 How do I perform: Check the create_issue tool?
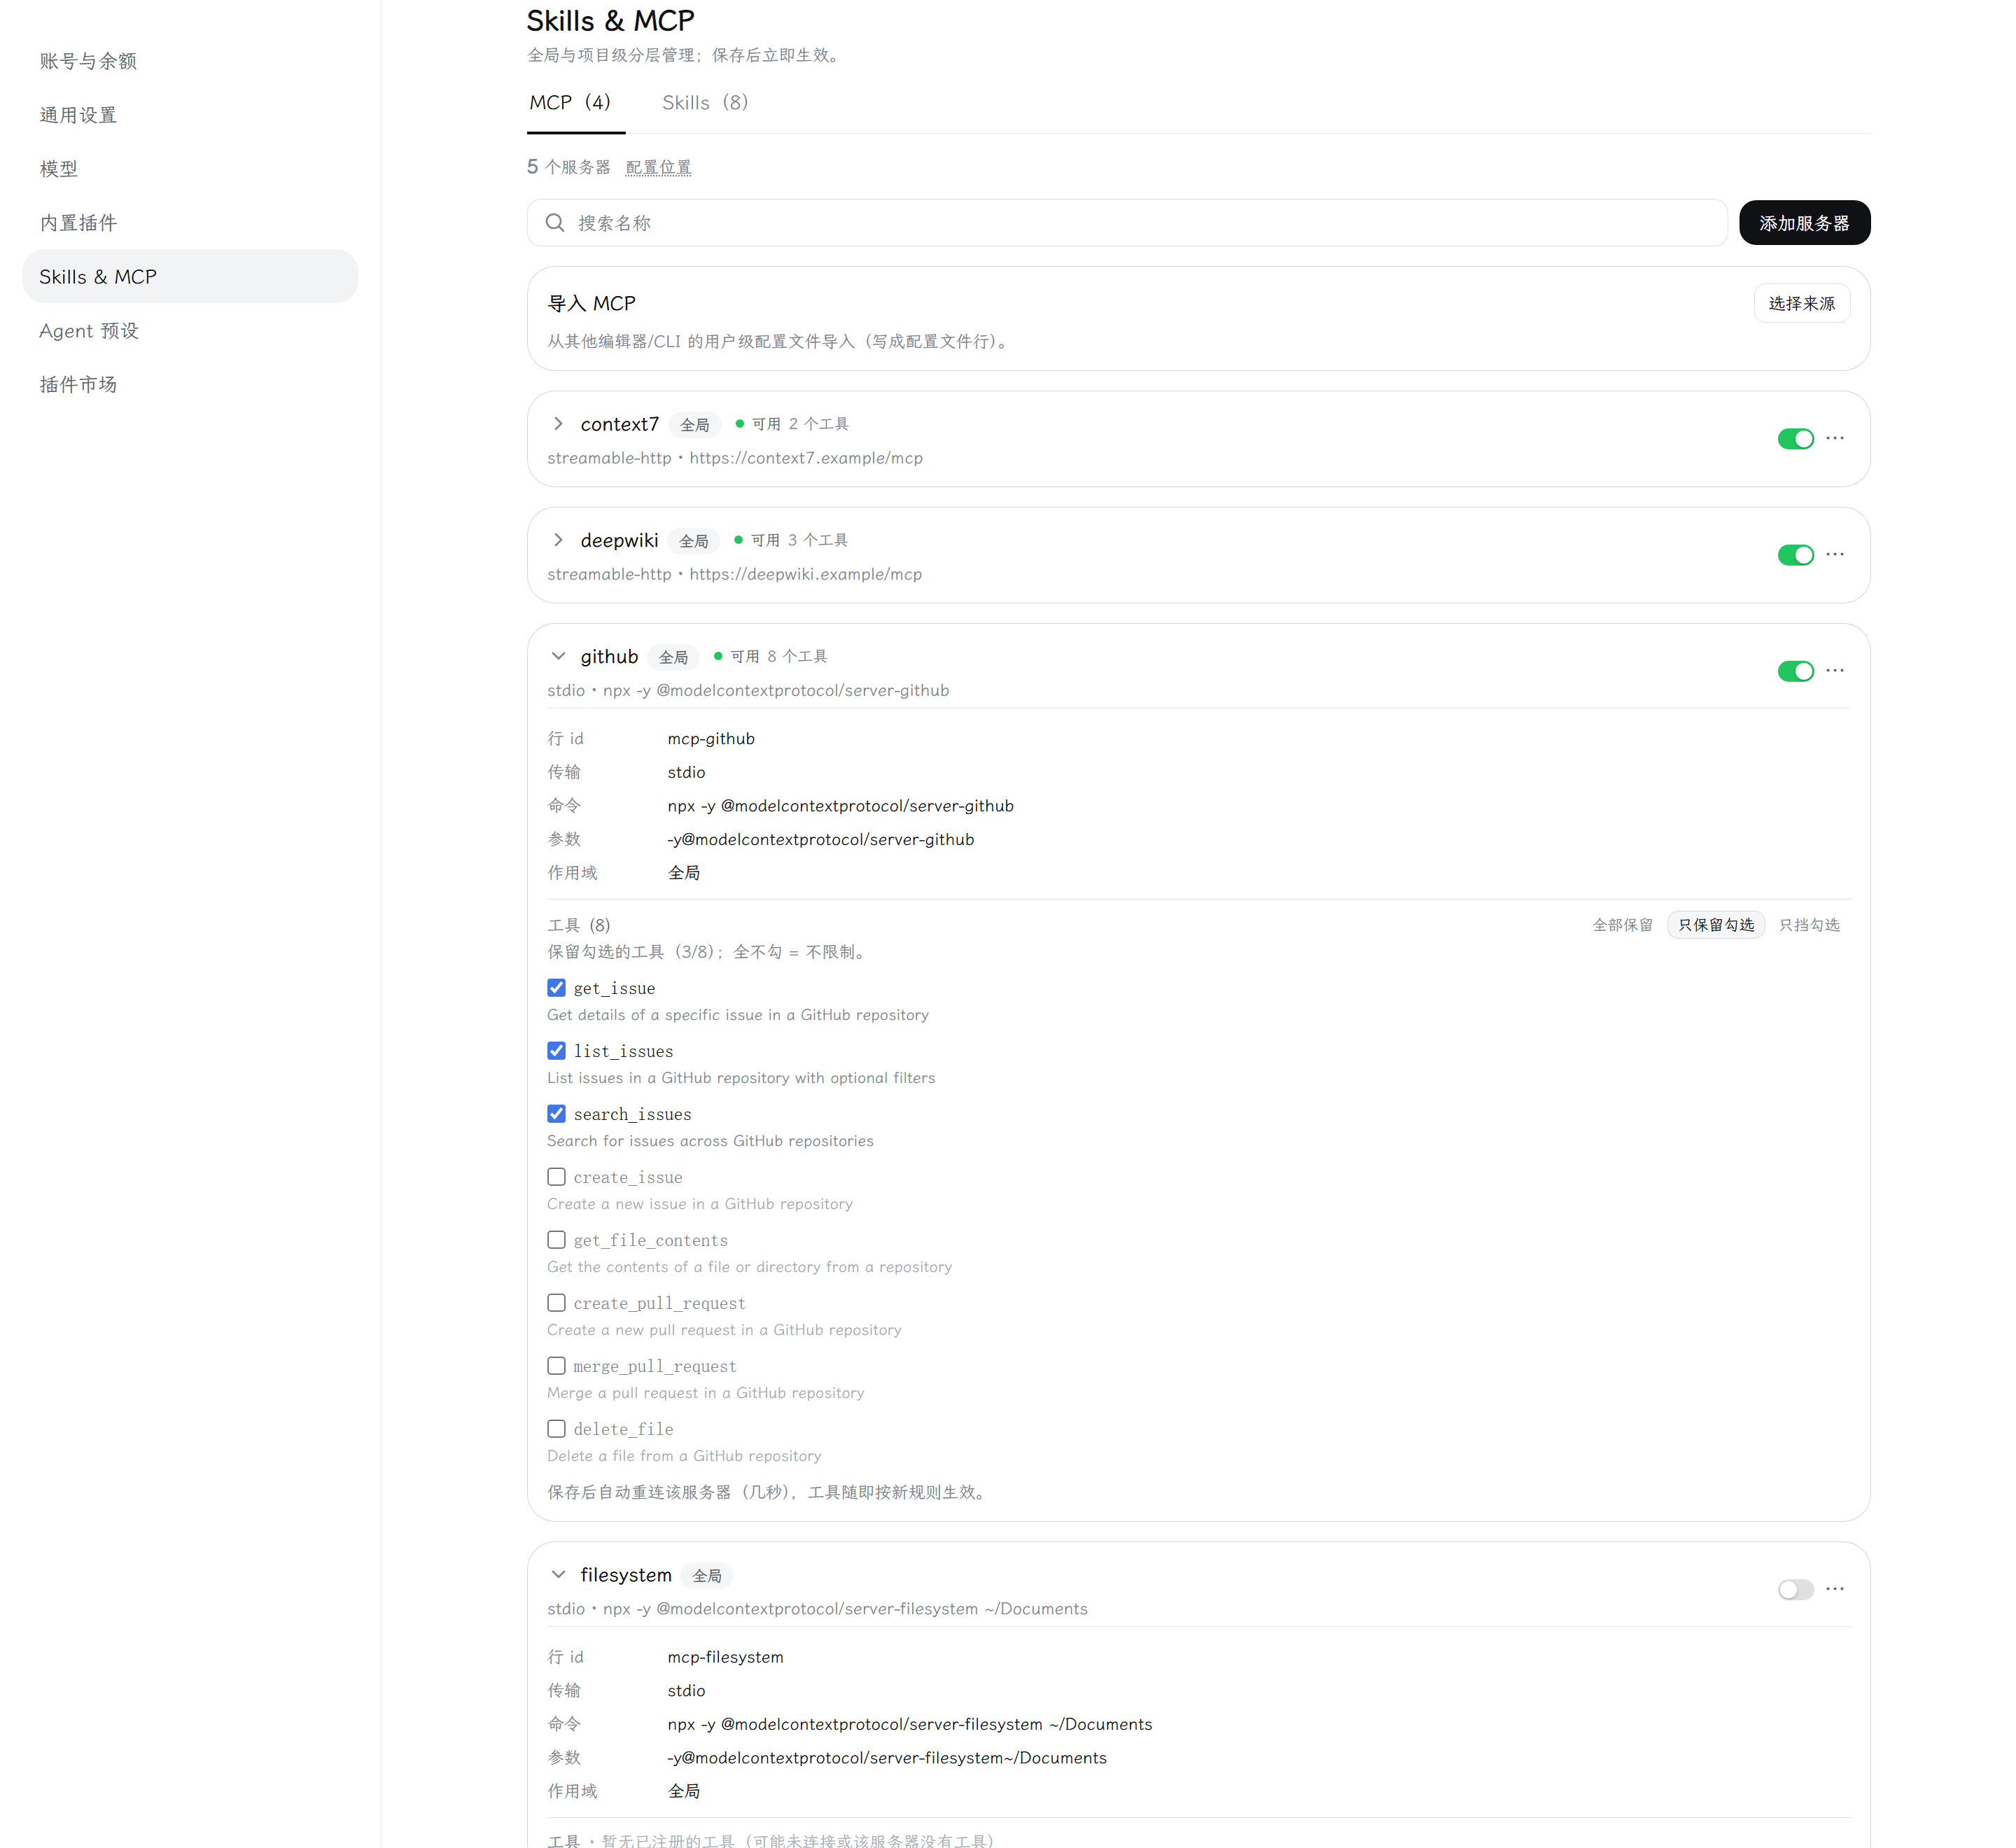click(x=556, y=1177)
